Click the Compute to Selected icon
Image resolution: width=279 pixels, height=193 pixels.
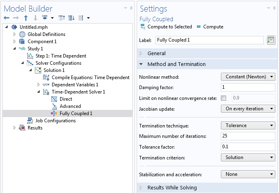click(x=143, y=27)
